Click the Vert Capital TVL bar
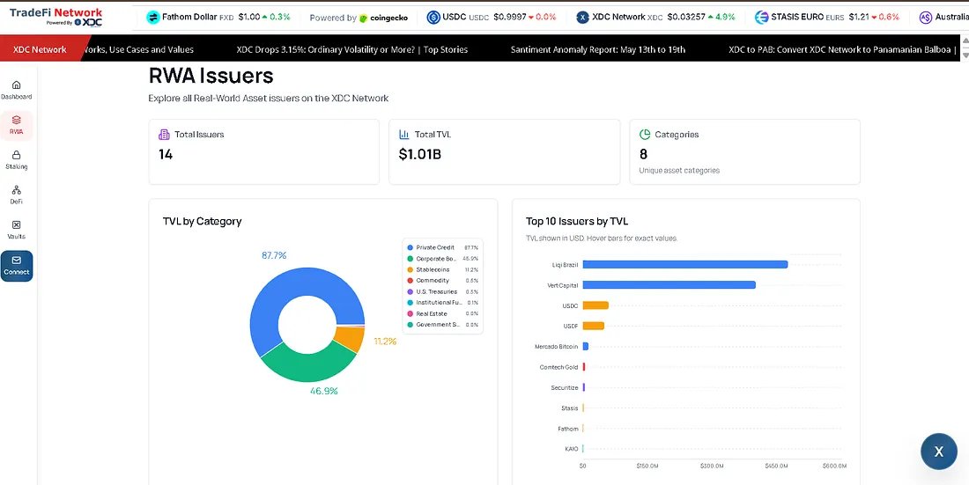Viewport: 969px width, 485px height. click(669, 285)
